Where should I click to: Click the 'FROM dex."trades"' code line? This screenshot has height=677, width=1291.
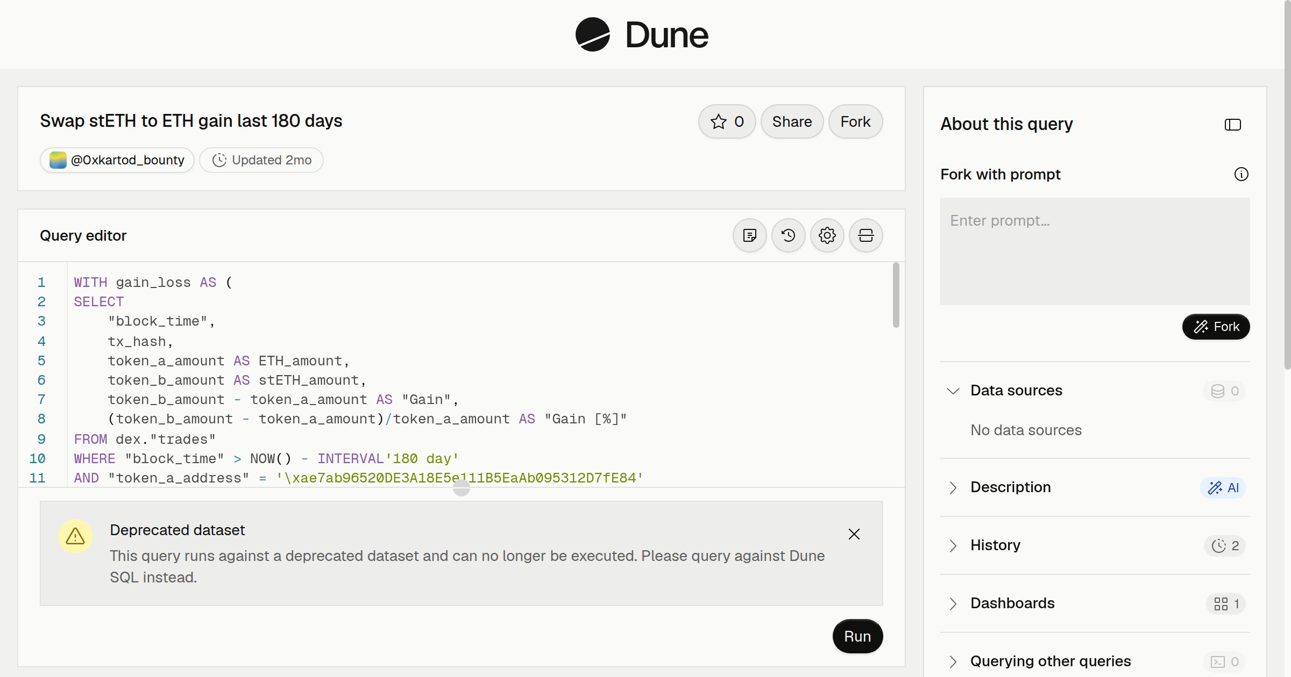tap(145, 439)
